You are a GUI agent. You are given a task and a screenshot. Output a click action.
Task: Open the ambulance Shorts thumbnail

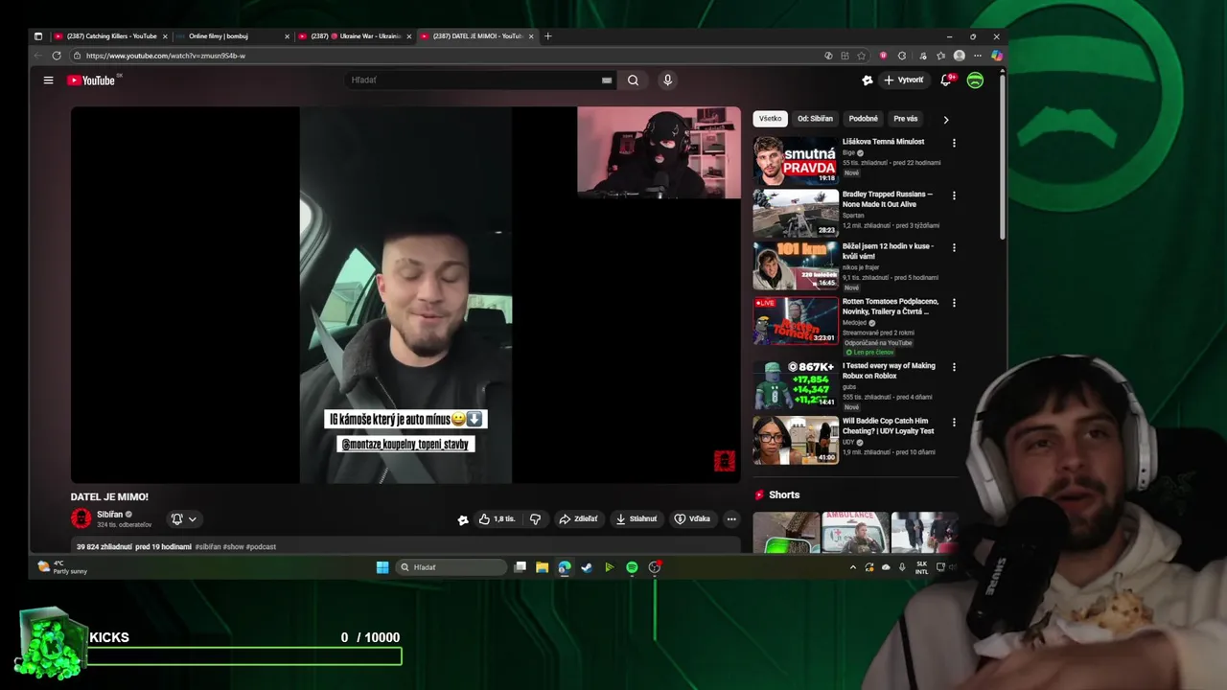point(855,533)
